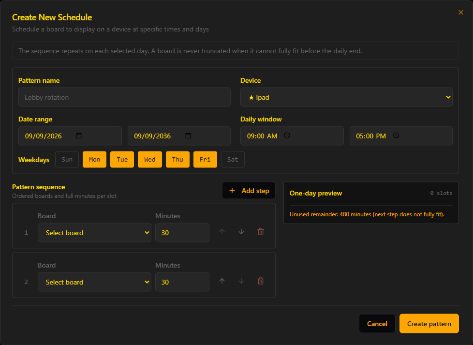Screen dimensions: 473x345
Task: Click the Minutes field for step 1
Action: pyautogui.click(x=182, y=232)
